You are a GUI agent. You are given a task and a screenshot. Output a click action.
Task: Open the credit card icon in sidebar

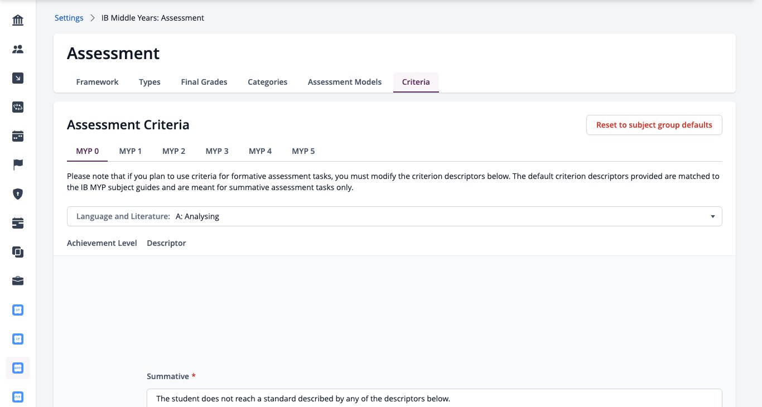[x=18, y=223]
